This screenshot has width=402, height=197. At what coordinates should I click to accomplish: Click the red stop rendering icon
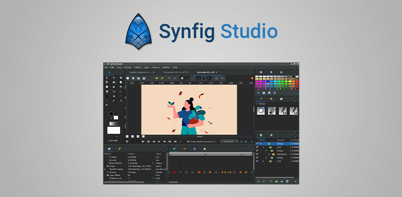252,78
